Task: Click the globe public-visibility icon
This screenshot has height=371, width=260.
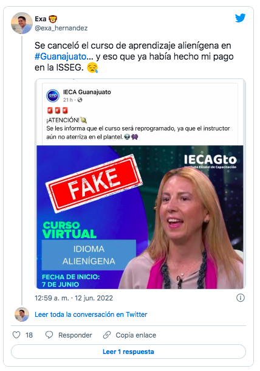Action: (80, 100)
